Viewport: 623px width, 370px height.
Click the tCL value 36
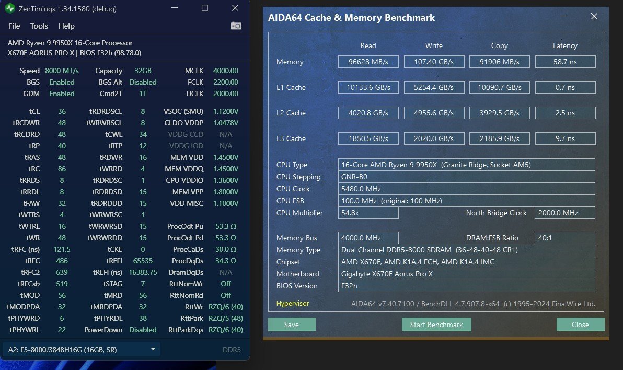[62, 111]
